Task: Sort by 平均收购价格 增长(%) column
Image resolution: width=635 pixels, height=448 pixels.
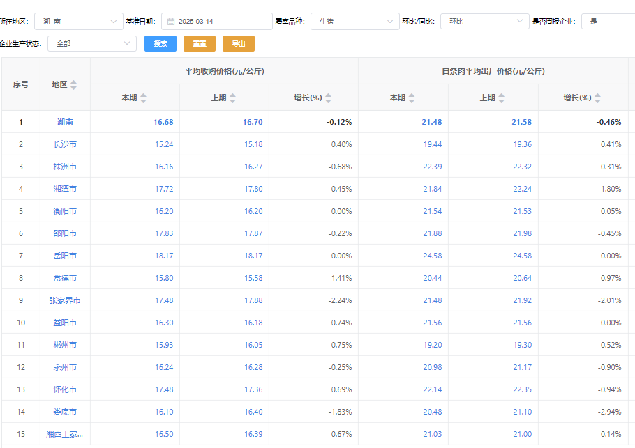Action: click(x=328, y=98)
